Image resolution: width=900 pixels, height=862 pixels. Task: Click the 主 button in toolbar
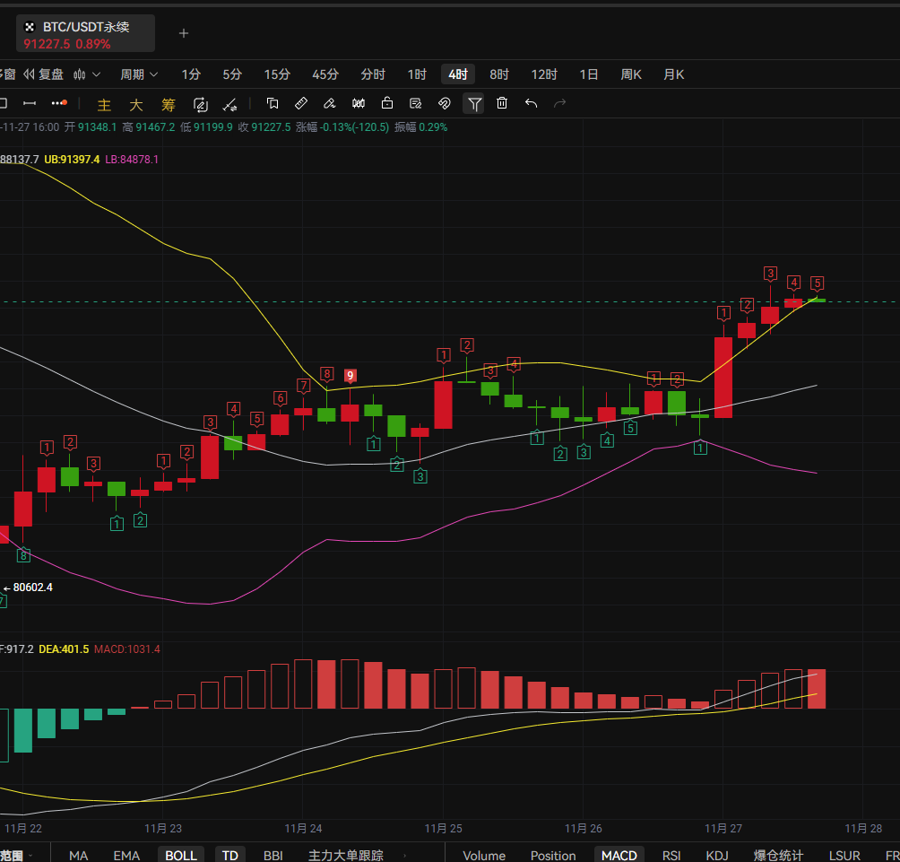[104, 104]
